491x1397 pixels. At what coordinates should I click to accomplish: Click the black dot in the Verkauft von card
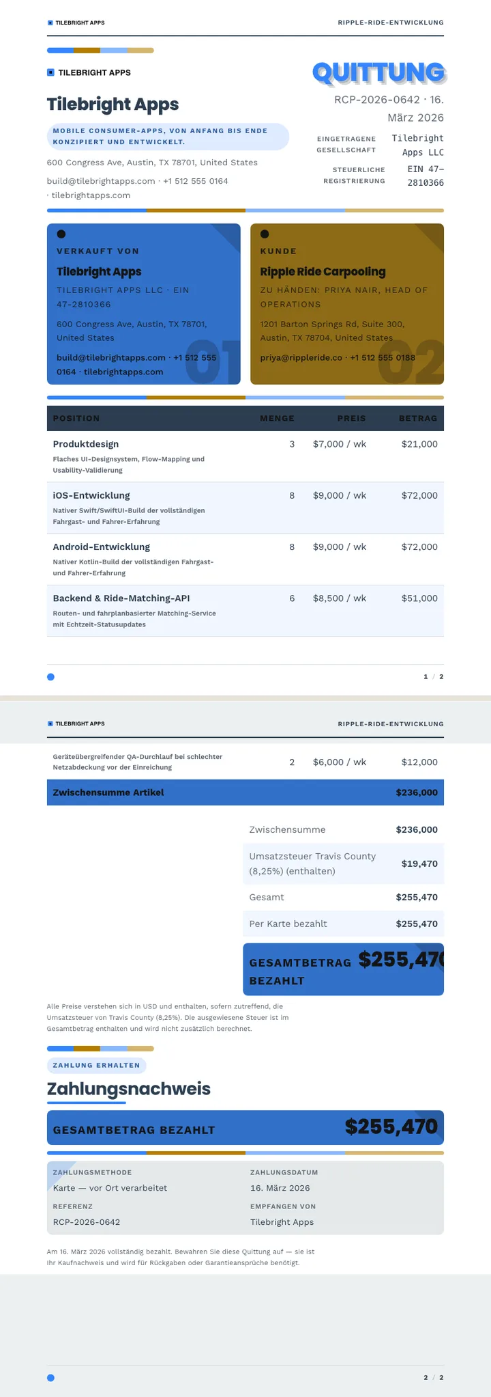coord(61,234)
